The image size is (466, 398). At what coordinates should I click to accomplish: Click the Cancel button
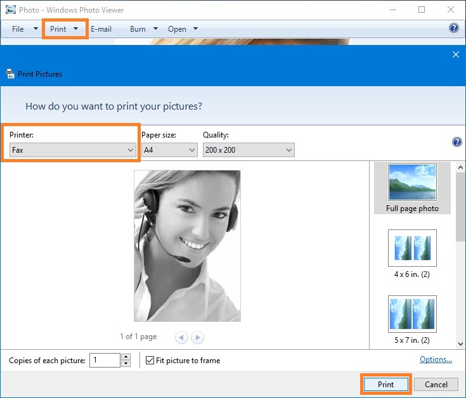pos(436,384)
